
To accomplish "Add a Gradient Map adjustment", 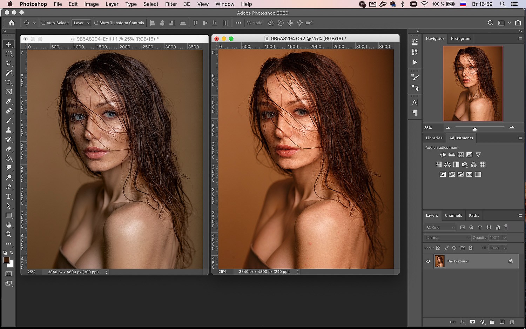I will pos(478,174).
